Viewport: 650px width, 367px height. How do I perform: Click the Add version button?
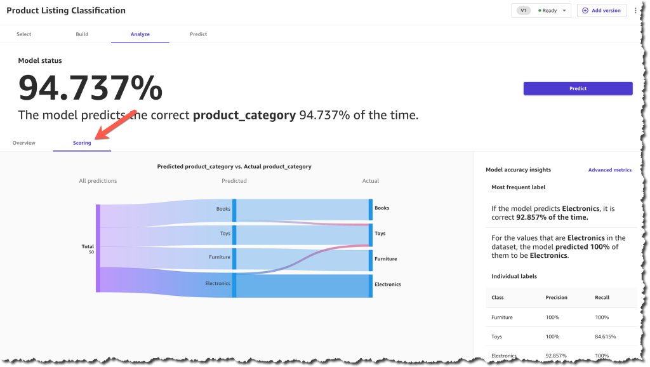pos(602,10)
